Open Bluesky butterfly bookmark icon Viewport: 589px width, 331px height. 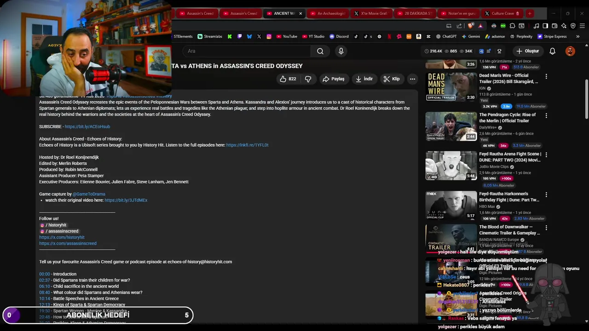(249, 36)
